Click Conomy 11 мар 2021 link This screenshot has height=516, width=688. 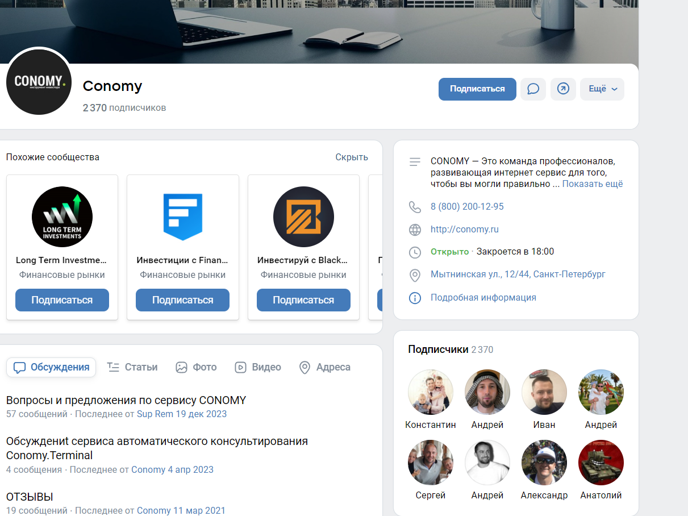tap(181, 510)
